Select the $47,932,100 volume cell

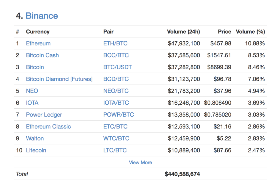click(x=184, y=43)
